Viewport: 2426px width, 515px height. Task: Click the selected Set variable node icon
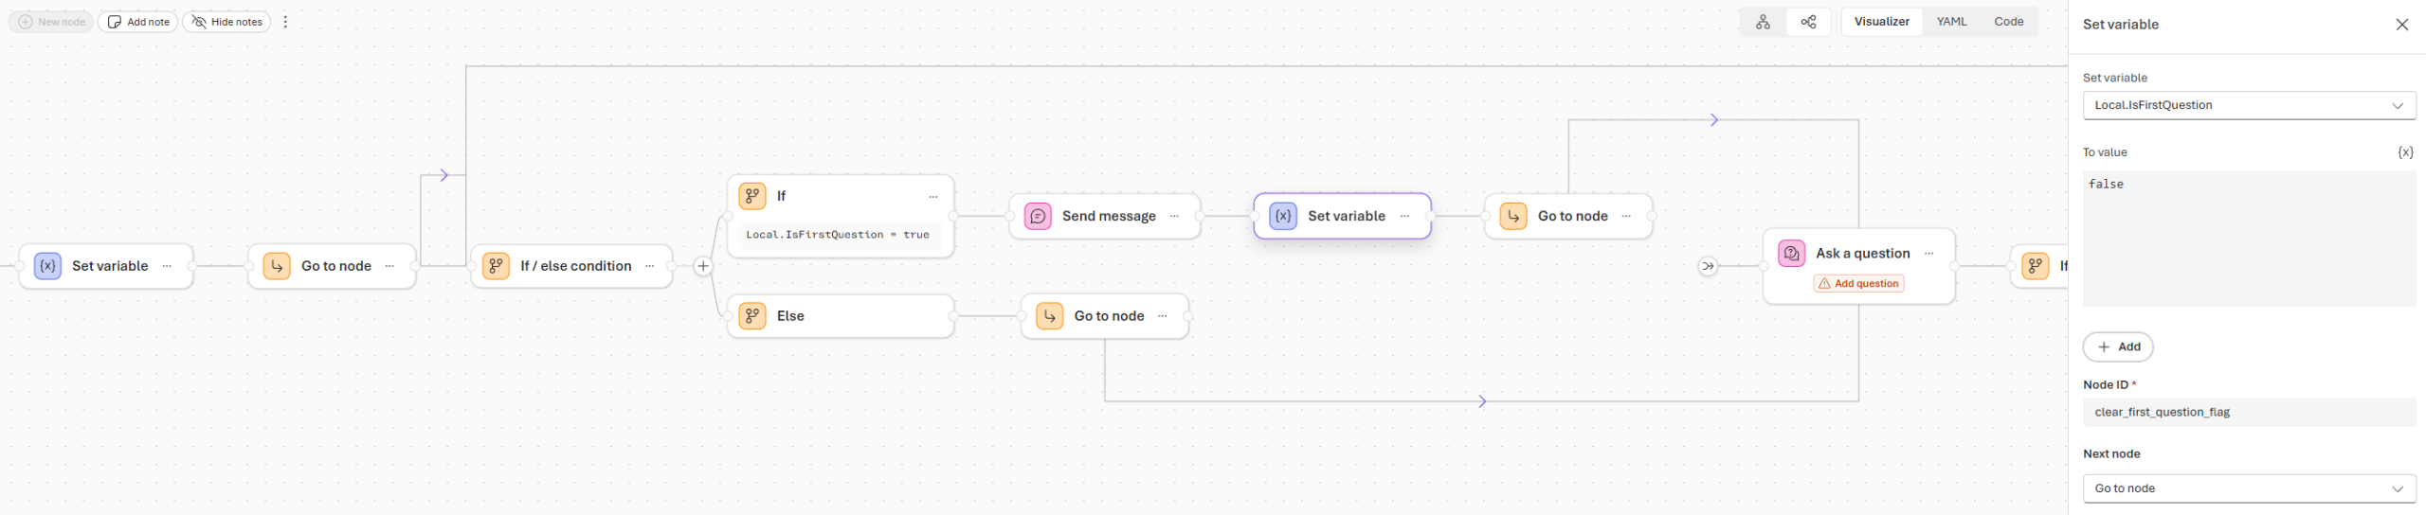(1282, 217)
